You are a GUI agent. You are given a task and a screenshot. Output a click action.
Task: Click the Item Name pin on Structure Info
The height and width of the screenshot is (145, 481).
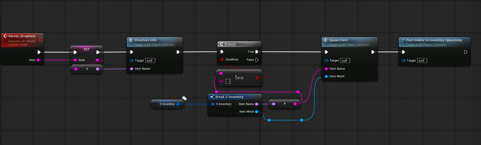132,69
